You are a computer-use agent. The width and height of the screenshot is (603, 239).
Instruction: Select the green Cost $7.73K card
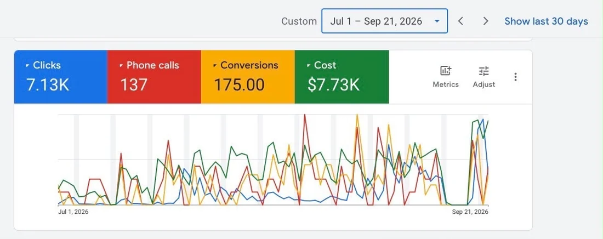pyautogui.click(x=342, y=77)
